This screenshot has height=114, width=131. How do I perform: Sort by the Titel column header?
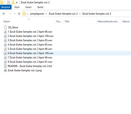[67, 21]
